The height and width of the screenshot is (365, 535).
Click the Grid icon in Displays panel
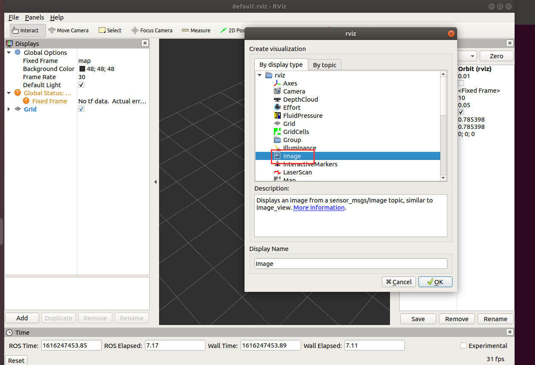(17, 109)
